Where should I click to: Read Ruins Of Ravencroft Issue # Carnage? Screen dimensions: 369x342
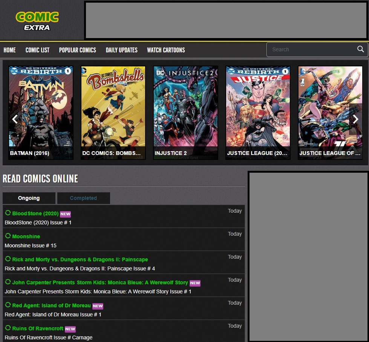pyautogui.click(x=49, y=337)
